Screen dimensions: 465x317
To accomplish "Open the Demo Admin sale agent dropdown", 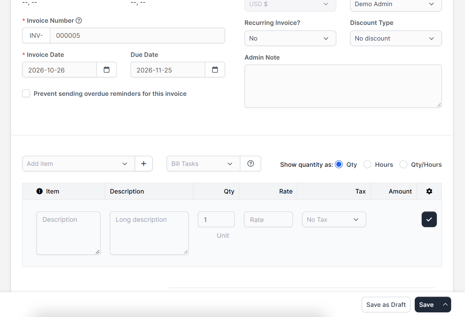I will pos(396,4).
